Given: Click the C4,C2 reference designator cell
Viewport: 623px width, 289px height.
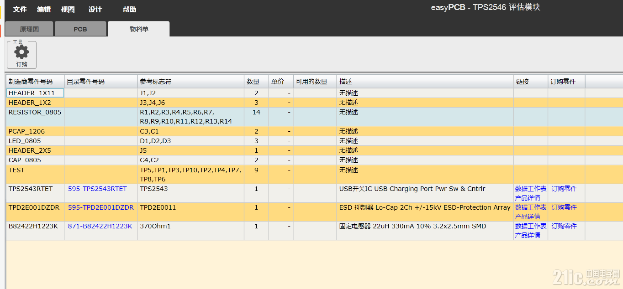Looking at the screenshot, I should click(x=191, y=160).
